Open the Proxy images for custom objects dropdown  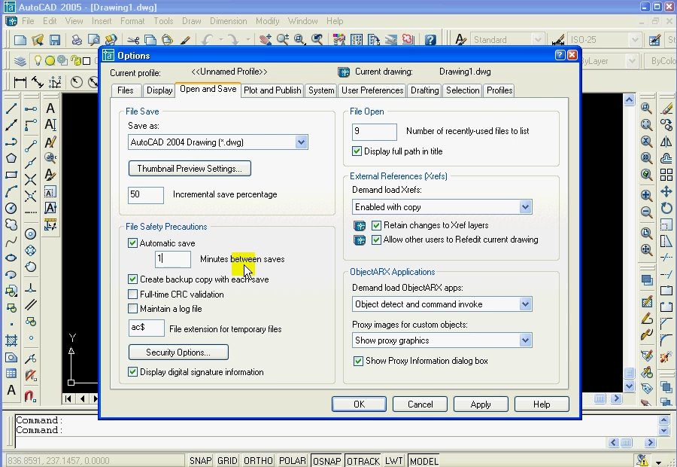tap(526, 340)
